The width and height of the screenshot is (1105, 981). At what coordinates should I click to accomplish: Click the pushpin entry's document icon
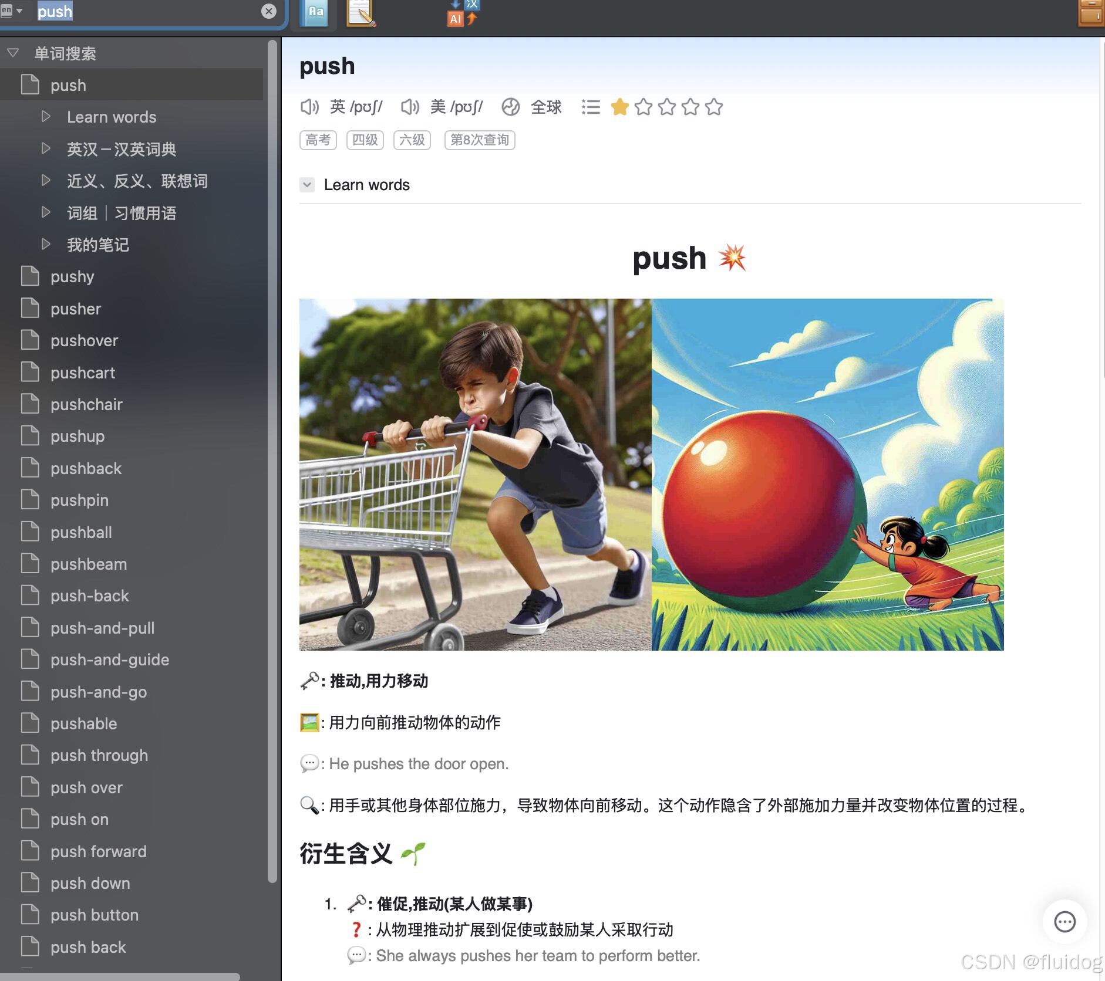tap(30, 499)
